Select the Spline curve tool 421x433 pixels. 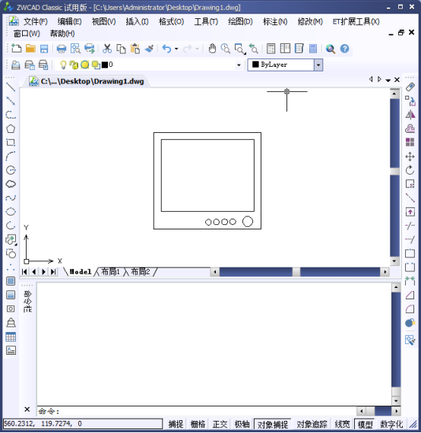[x=11, y=198]
